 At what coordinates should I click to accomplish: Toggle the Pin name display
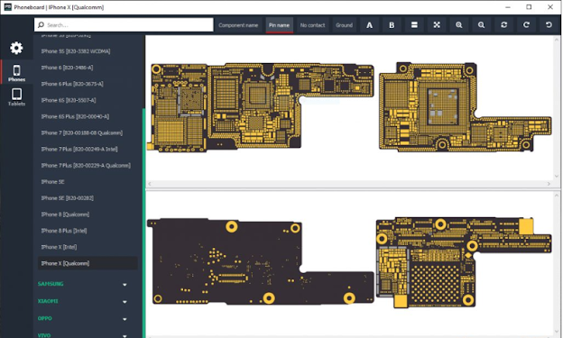[280, 25]
